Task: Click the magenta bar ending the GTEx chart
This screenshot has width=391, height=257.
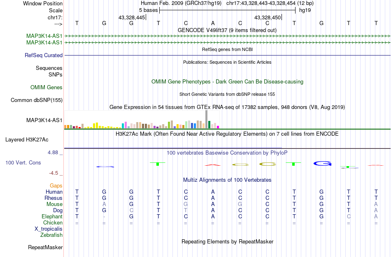Action: point(218,127)
